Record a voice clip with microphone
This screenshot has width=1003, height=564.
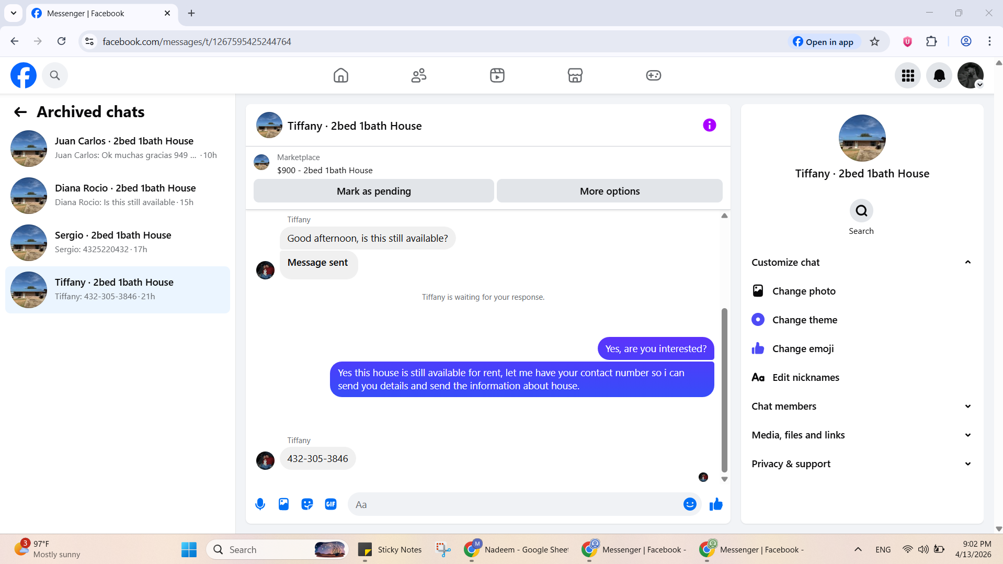point(260,504)
